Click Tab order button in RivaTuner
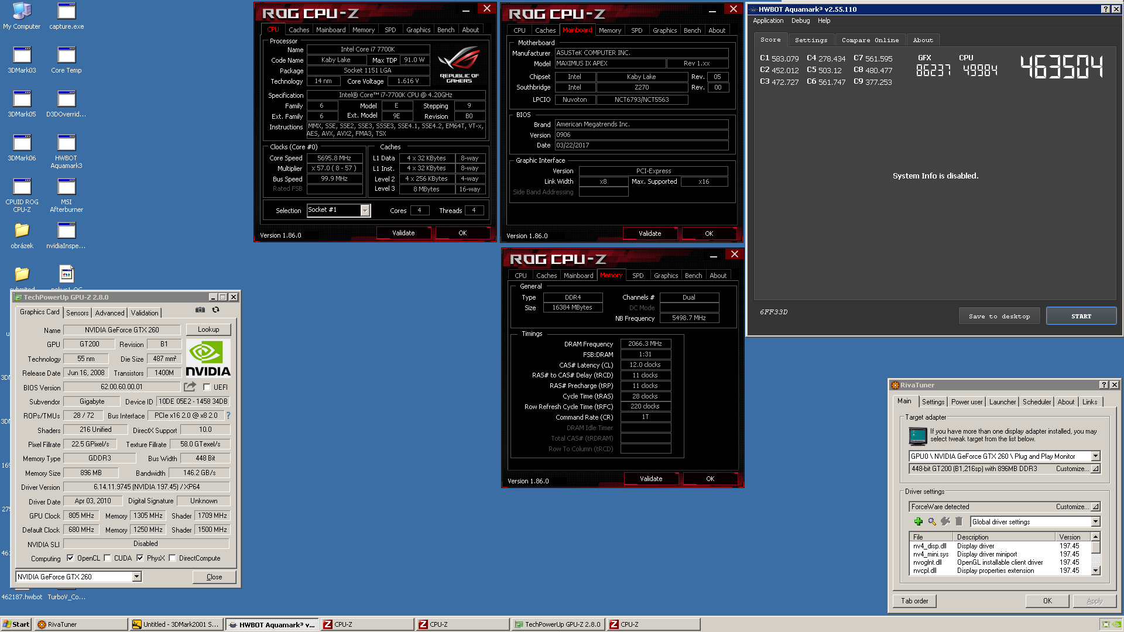This screenshot has width=1124, height=632. [x=914, y=601]
